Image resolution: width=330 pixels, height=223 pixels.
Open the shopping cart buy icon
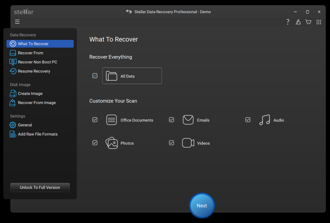tap(308, 22)
